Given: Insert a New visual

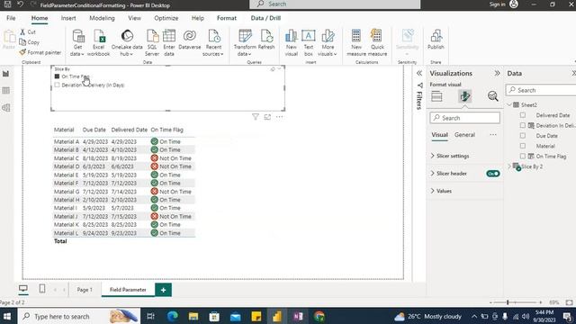Looking at the screenshot, I should [291, 43].
